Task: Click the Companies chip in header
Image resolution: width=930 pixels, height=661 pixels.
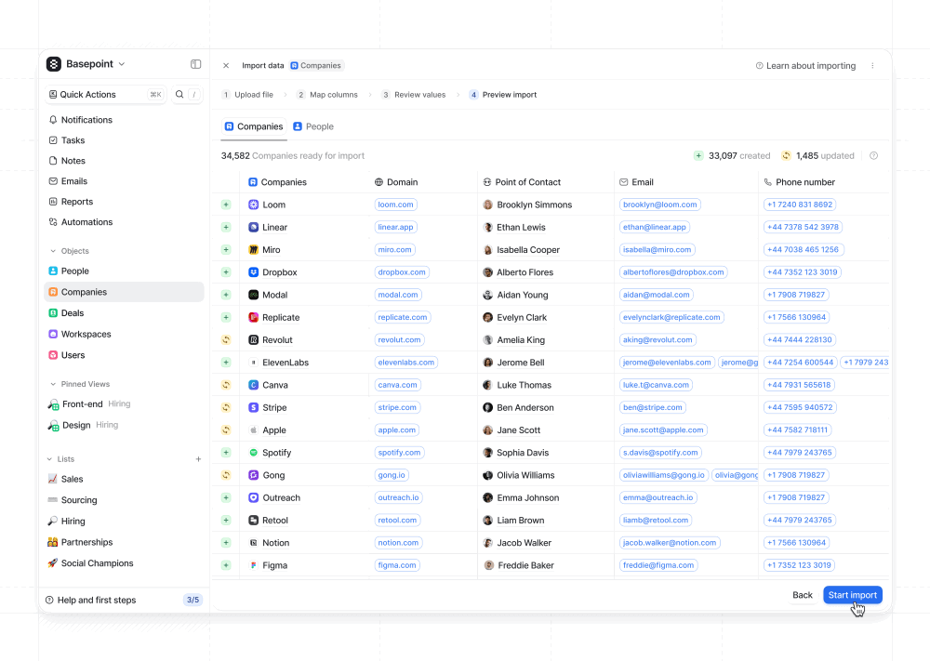Action: [316, 65]
